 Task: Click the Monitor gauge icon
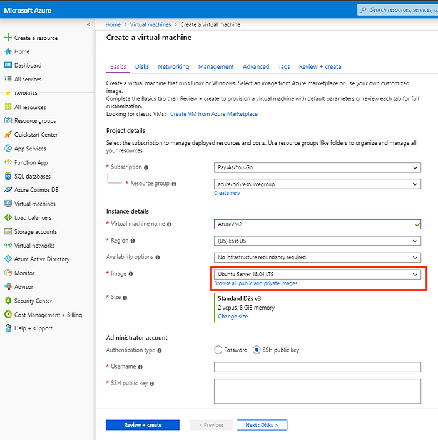[8, 273]
